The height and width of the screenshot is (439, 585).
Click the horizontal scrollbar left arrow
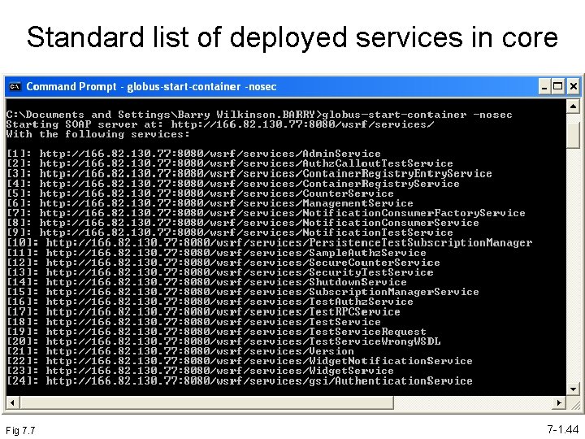click(13, 402)
